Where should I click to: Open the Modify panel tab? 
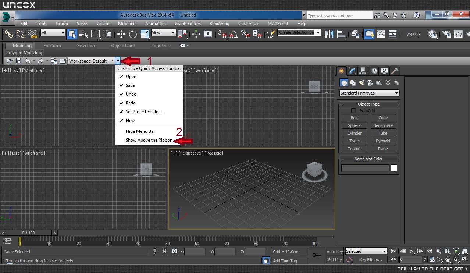(x=352, y=71)
